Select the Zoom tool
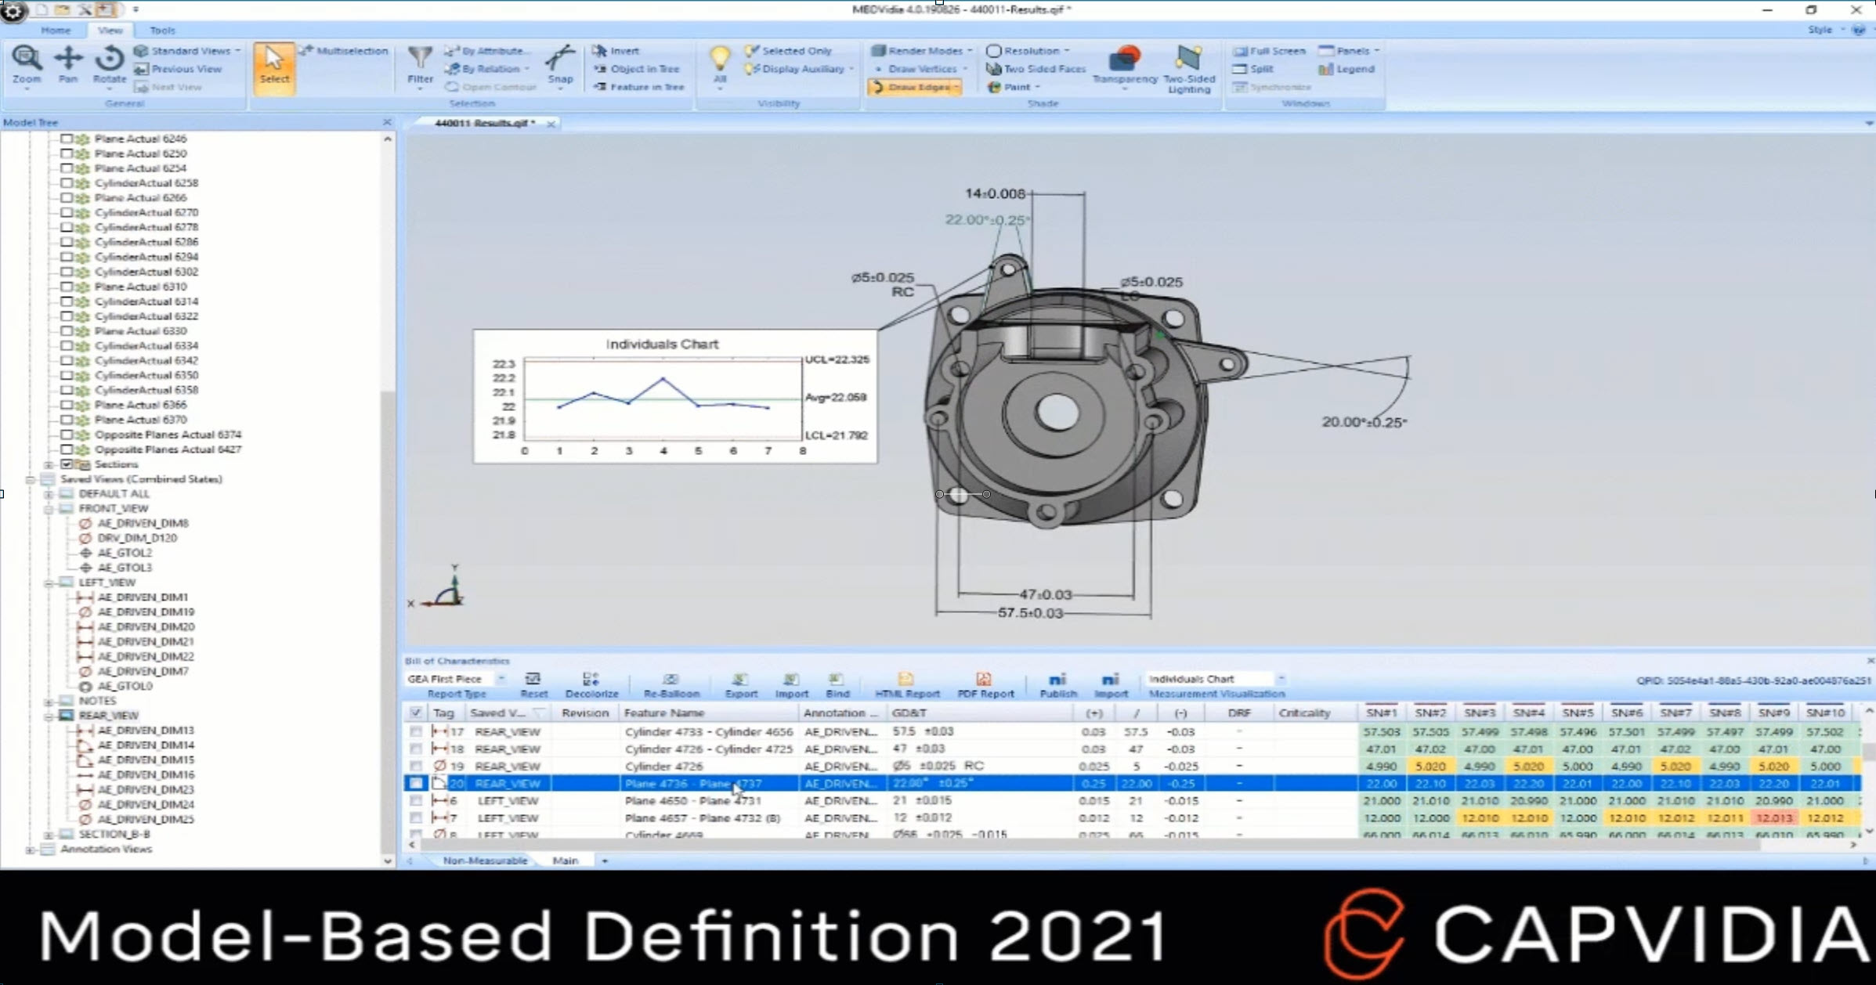The width and height of the screenshot is (1876, 985). tap(27, 67)
